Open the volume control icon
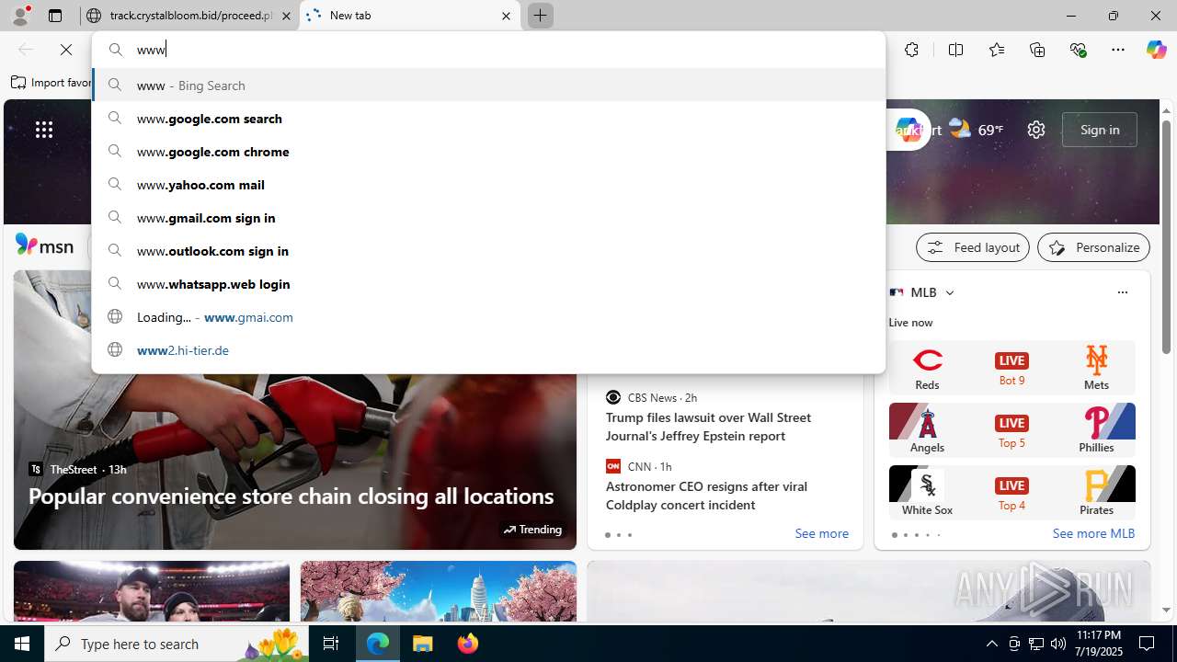The image size is (1177, 662). pyautogui.click(x=1057, y=644)
